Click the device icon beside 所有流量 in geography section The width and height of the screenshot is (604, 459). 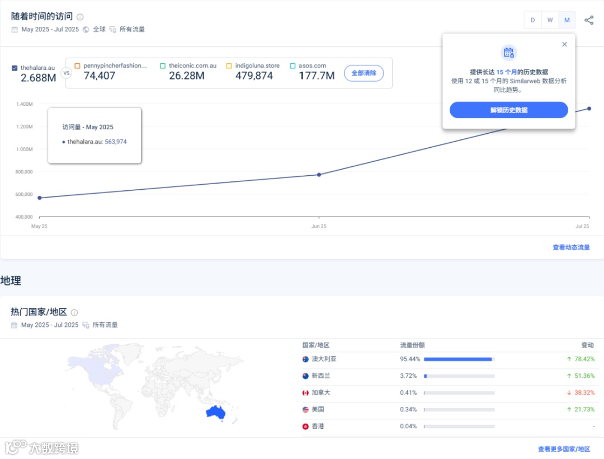86,325
